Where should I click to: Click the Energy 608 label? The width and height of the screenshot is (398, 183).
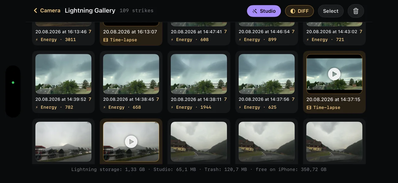[192, 40]
